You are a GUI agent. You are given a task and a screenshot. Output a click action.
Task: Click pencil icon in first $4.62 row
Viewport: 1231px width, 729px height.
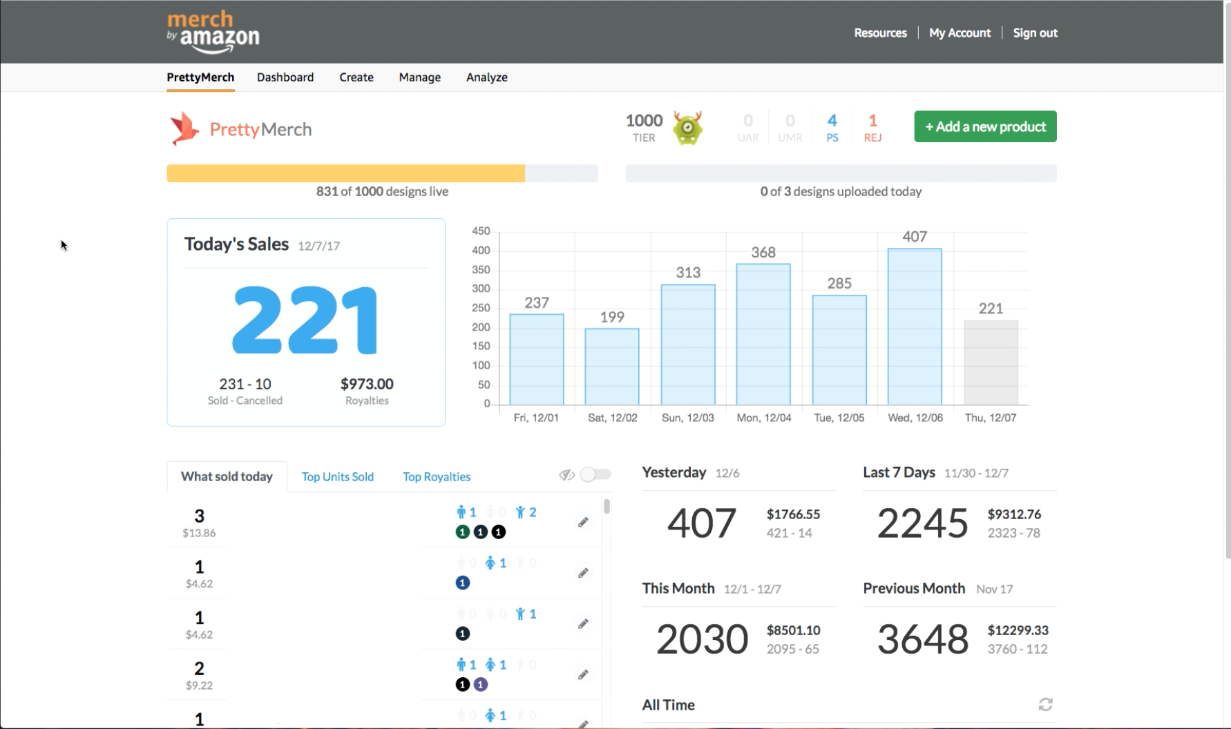583,573
